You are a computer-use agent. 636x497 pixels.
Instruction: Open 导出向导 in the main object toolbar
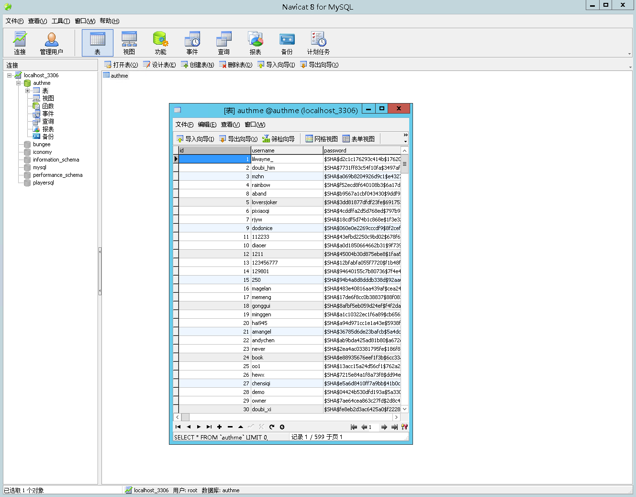coord(319,65)
